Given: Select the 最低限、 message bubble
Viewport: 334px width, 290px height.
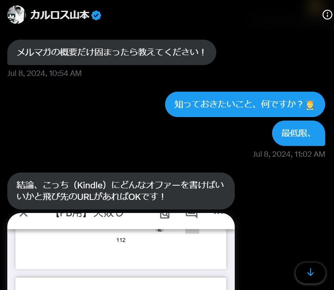Looking at the screenshot, I should tap(299, 133).
